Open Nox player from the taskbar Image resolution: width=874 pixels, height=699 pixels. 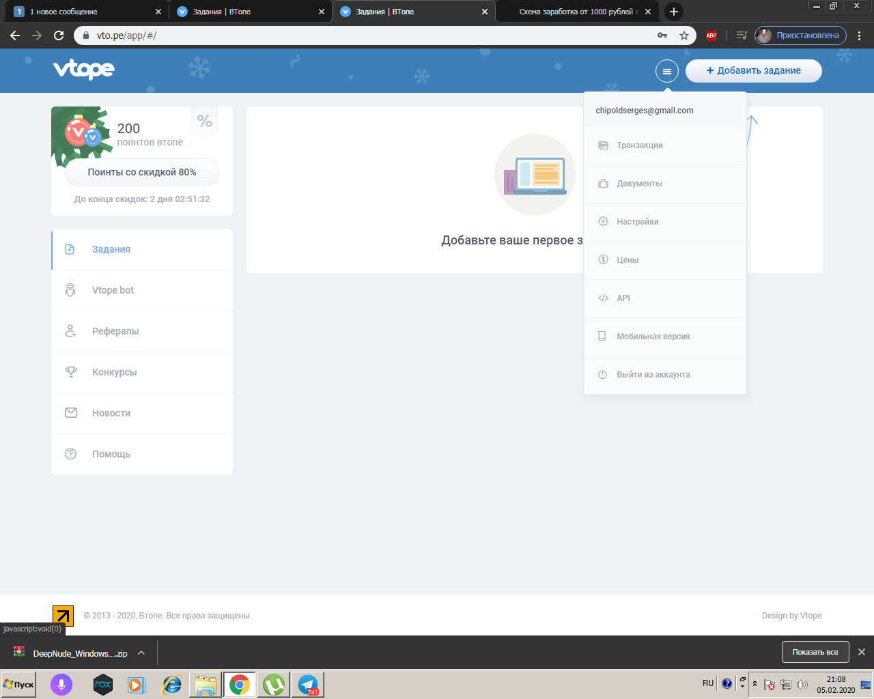(x=103, y=684)
